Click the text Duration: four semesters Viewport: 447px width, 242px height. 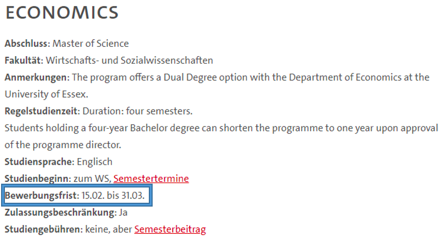[x=138, y=111]
